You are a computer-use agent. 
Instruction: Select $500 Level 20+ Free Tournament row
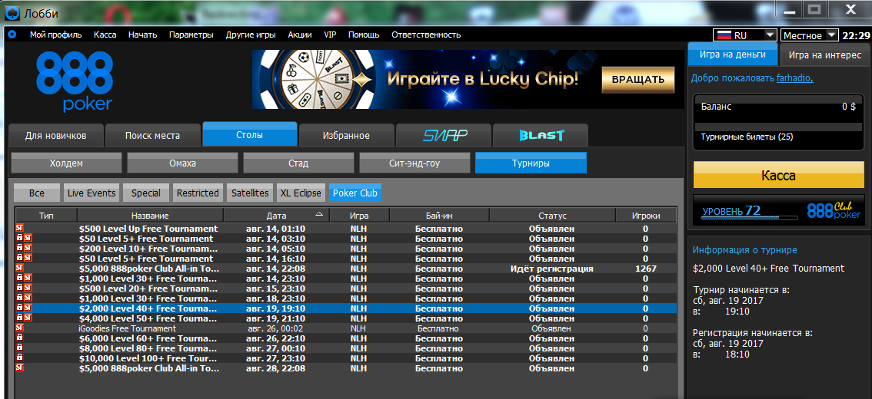345,289
